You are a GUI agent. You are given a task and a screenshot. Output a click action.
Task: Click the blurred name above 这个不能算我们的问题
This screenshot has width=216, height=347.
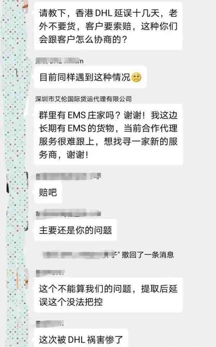[50, 273]
